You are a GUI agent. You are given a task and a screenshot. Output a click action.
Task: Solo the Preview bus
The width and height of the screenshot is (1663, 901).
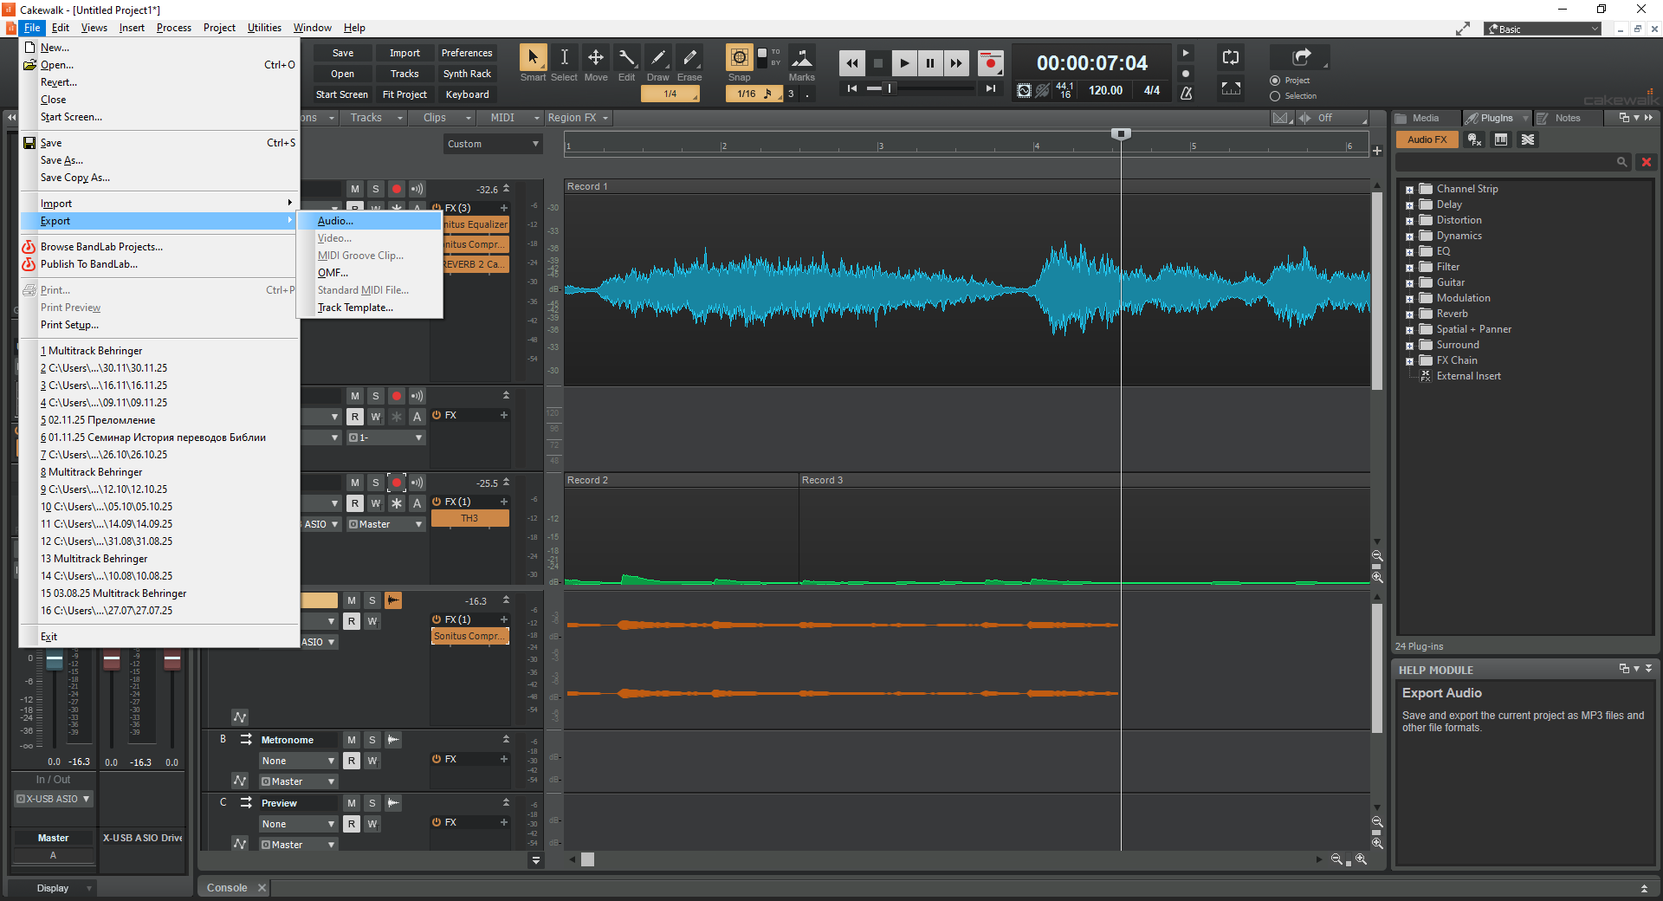tap(372, 803)
